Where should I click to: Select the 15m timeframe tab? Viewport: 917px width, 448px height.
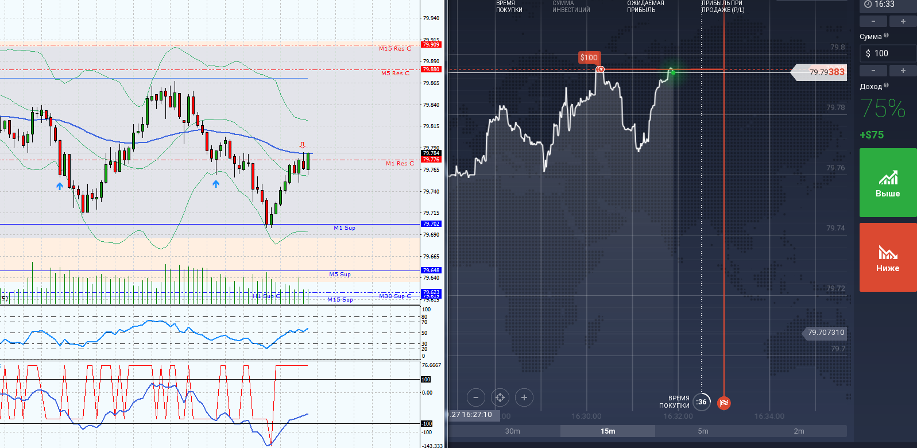pyautogui.click(x=608, y=431)
